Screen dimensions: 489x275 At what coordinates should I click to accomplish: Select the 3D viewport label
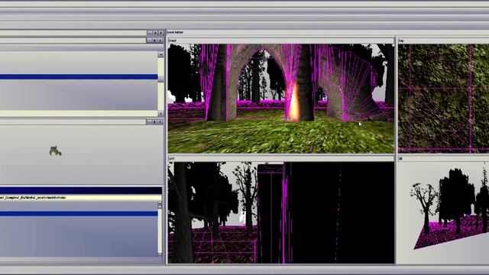point(400,159)
